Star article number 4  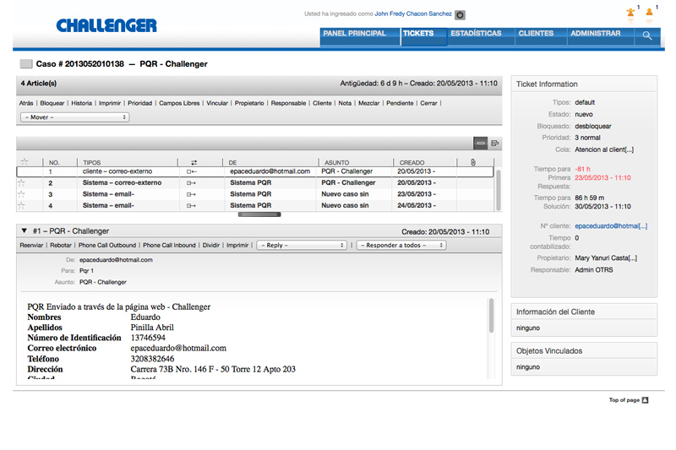(x=21, y=205)
